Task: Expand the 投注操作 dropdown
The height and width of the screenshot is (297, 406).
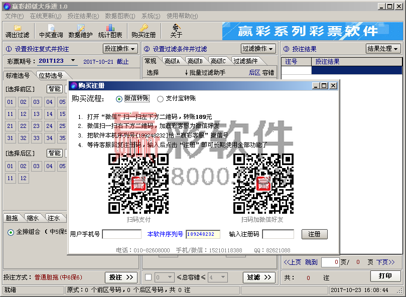Action: coord(120,49)
